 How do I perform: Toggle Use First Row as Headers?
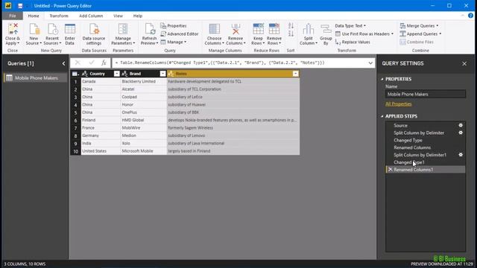pyautogui.click(x=364, y=34)
